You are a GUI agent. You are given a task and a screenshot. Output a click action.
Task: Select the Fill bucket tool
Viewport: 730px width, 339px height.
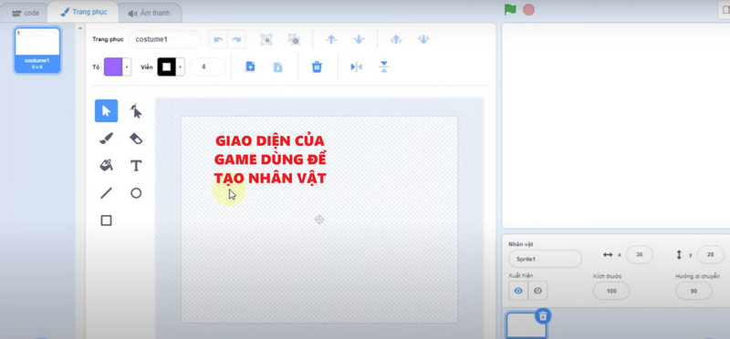106,165
